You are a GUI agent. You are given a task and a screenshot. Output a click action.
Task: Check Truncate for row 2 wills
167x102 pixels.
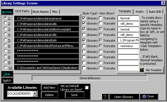[x=100, y=23]
